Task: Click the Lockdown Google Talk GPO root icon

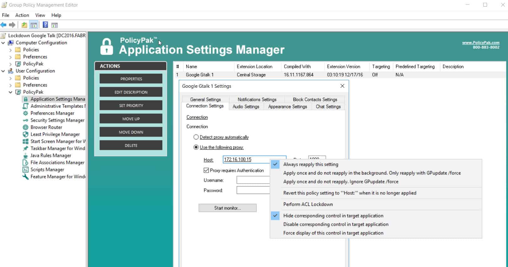Action: [x=3, y=35]
